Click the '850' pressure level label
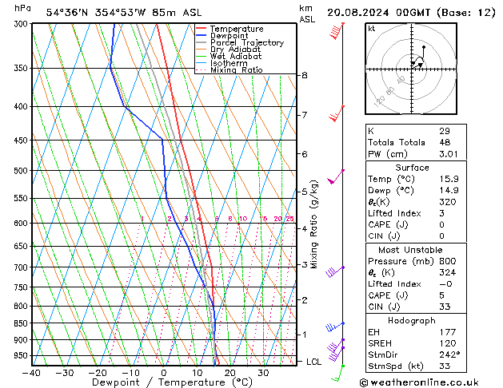The width and height of the screenshot is (503, 388). [22, 323]
